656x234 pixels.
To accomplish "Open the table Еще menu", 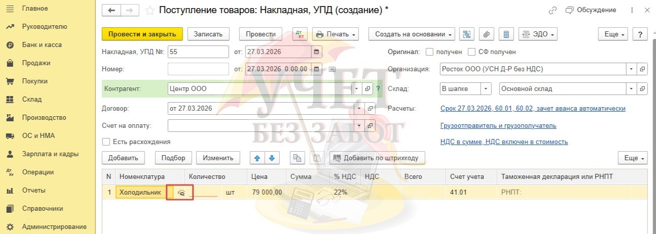I will point(633,158).
